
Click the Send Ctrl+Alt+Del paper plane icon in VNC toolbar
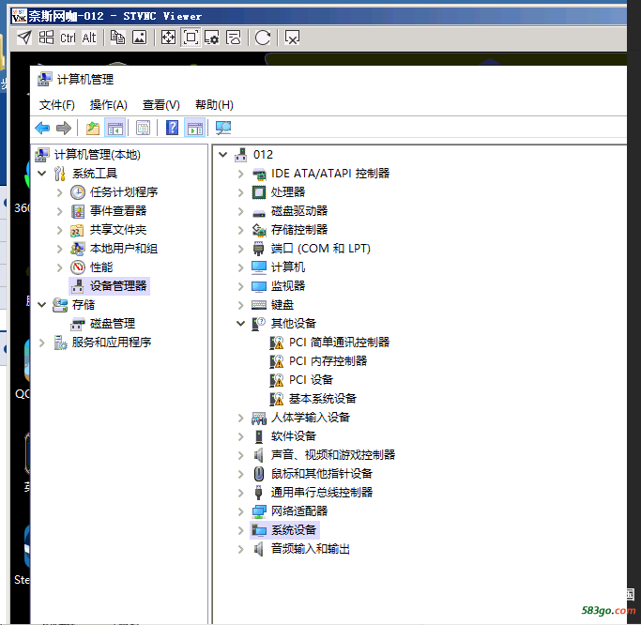coord(24,38)
